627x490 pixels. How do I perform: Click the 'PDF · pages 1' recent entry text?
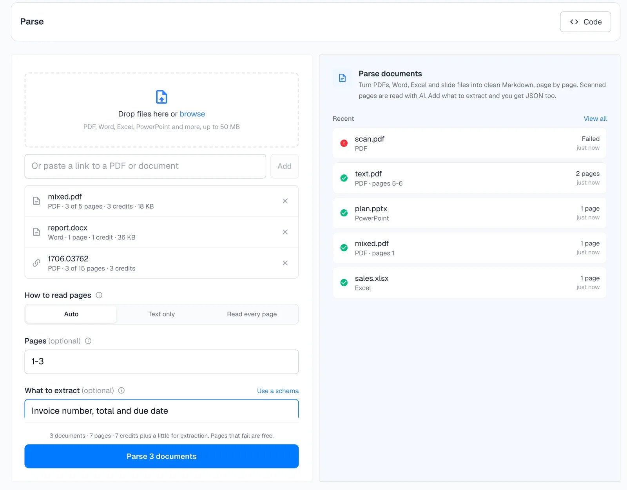[x=375, y=253]
